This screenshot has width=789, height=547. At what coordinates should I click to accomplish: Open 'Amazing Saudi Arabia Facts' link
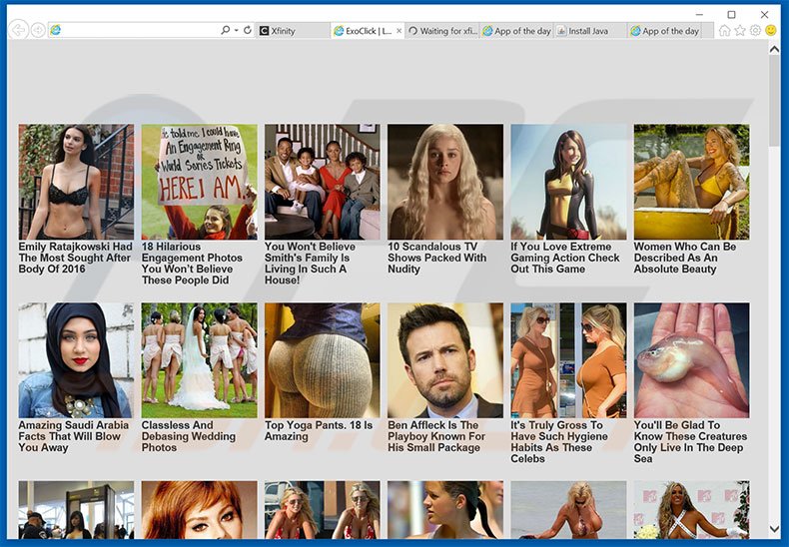74,436
